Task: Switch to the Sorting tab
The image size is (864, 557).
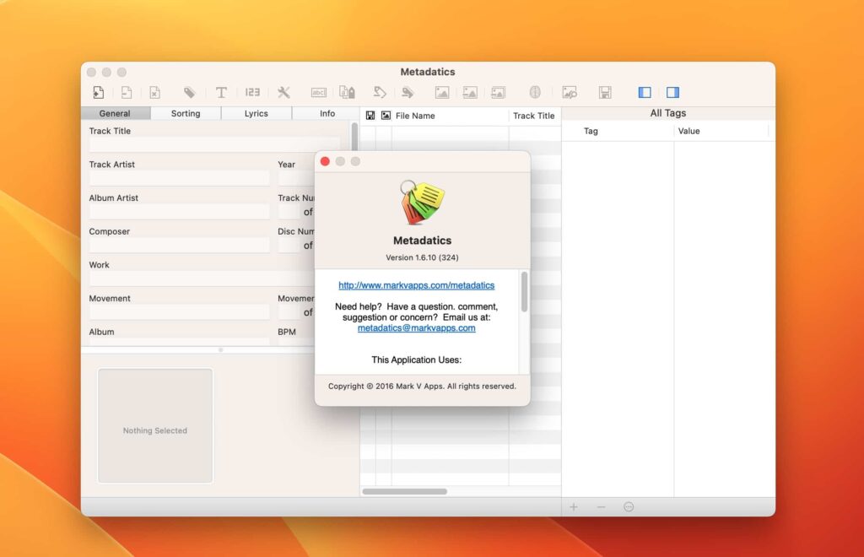Action: (x=186, y=112)
